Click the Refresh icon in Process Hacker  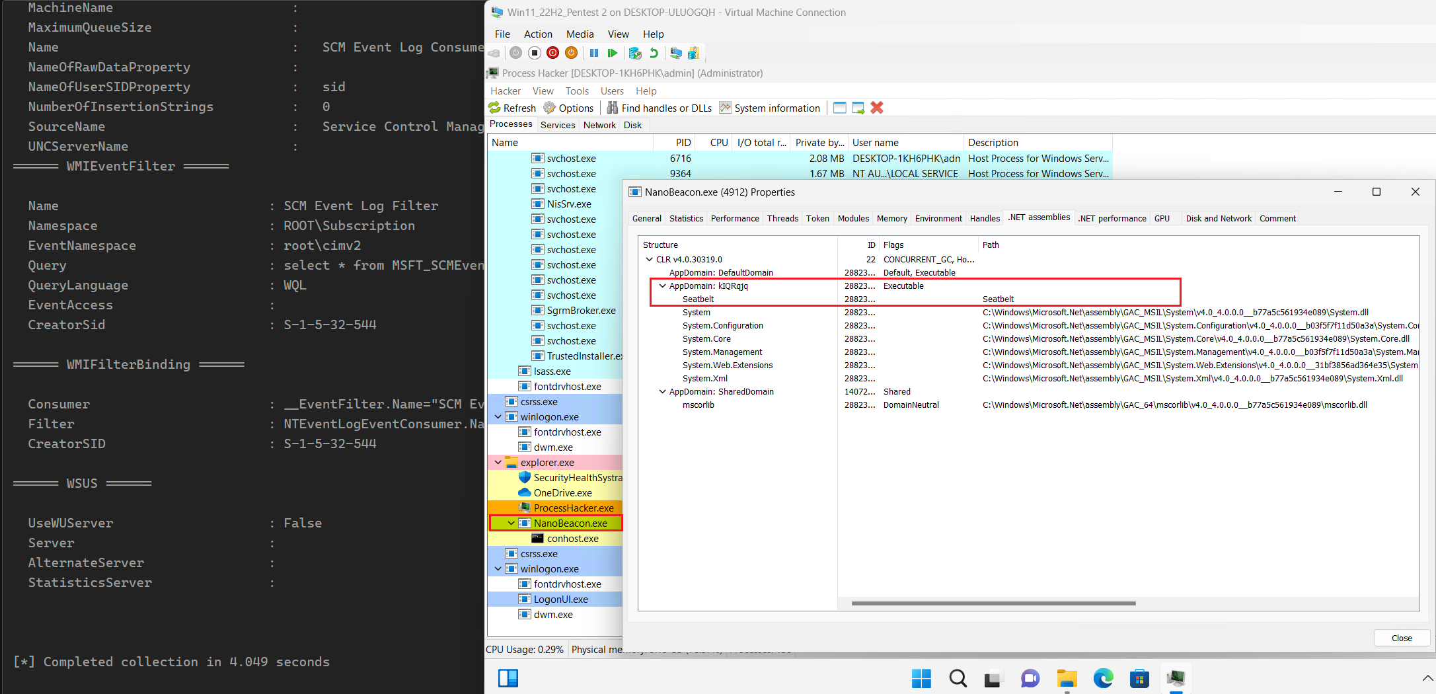pyautogui.click(x=512, y=108)
